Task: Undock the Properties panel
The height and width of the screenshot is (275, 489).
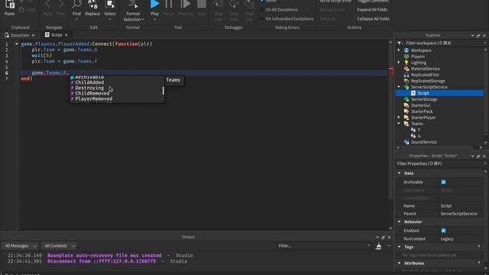Action: coord(478,156)
